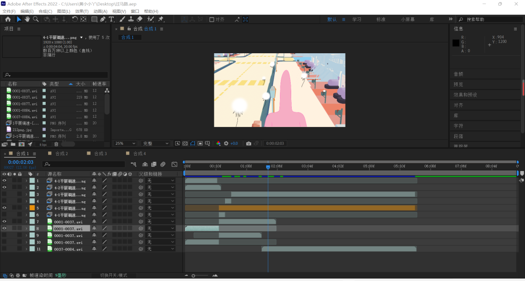Click the orange label swatch of layer 5
Image resolution: width=525 pixels, height=281 pixels.
click(32, 208)
